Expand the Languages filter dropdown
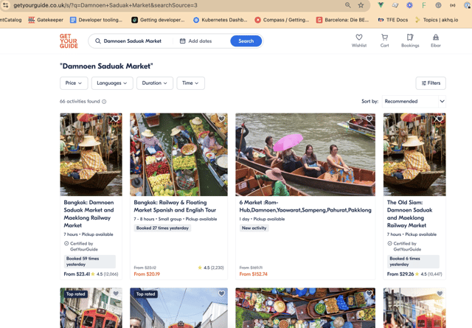This screenshot has height=328, width=472. 112,83
